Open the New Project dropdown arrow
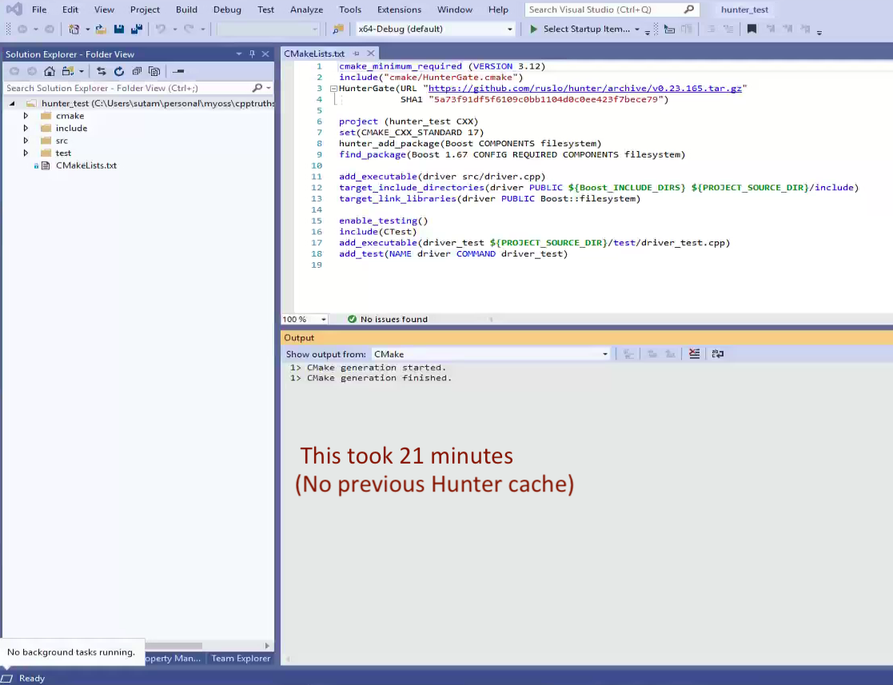The height and width of the screenshot is (685, 893). coord(87,29)
